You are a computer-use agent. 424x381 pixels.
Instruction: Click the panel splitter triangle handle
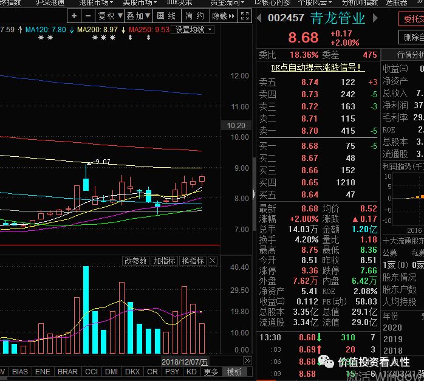(254, 194)
